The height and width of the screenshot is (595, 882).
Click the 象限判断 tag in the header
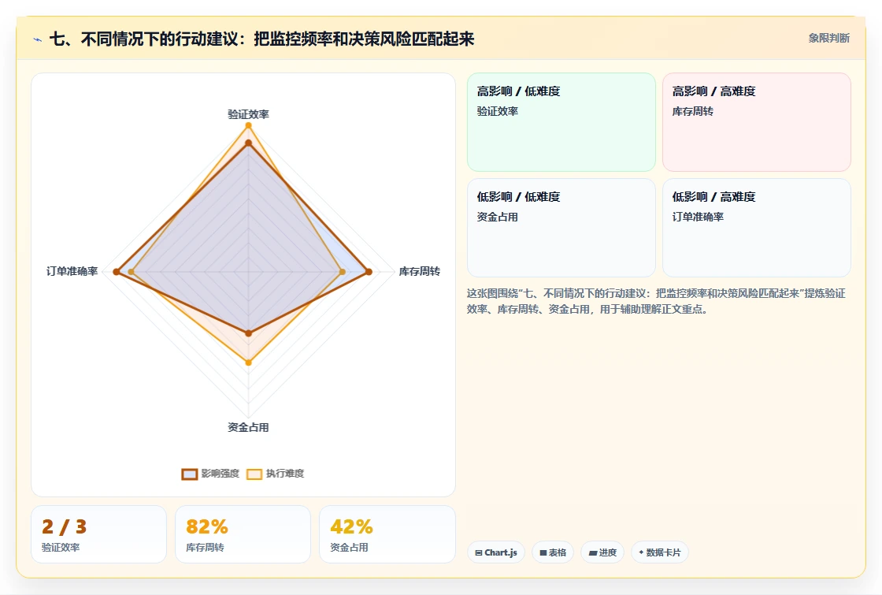point(828,39)
